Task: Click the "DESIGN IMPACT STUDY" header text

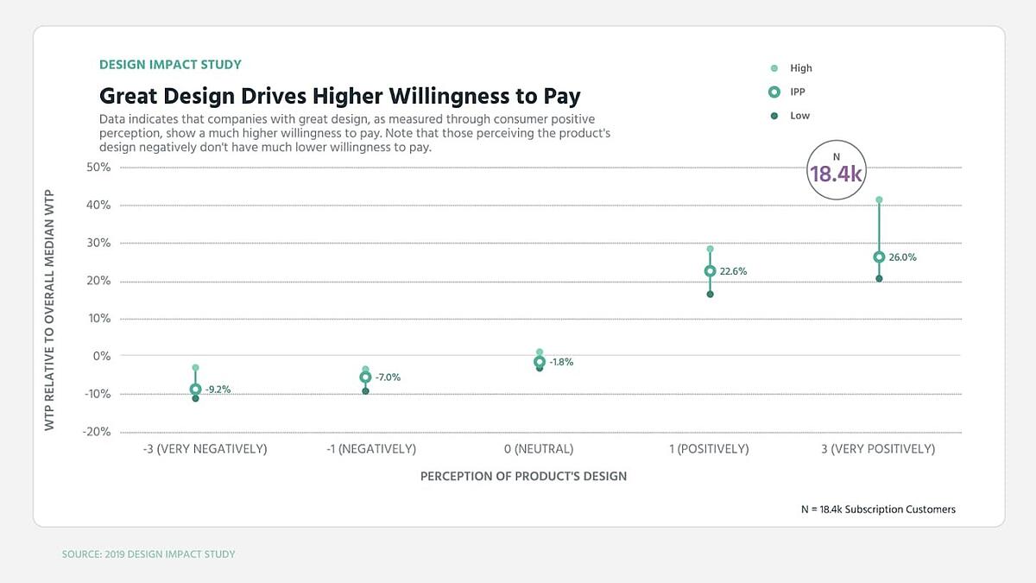Action: pos(170,65)
